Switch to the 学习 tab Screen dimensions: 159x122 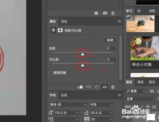(129, 11)
